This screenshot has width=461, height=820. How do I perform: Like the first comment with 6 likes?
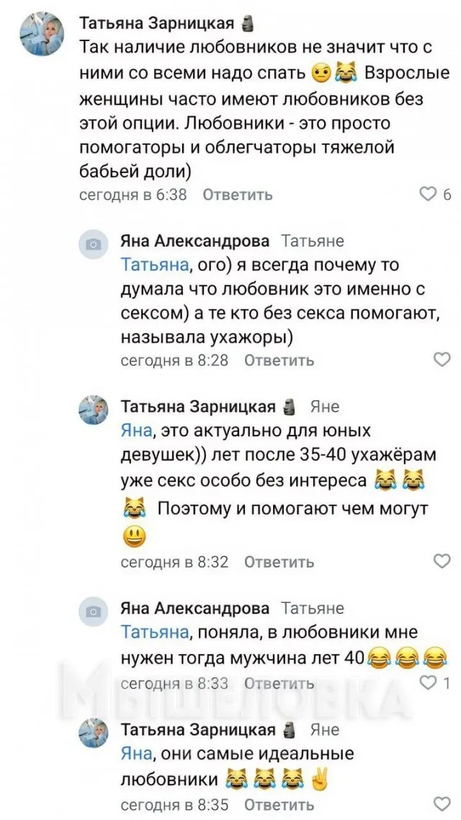tap(429, 194)
